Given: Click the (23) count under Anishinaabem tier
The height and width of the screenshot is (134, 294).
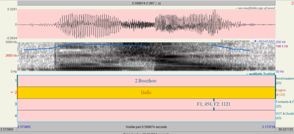Looking at the screenshot, I should [x=278, y=83].
